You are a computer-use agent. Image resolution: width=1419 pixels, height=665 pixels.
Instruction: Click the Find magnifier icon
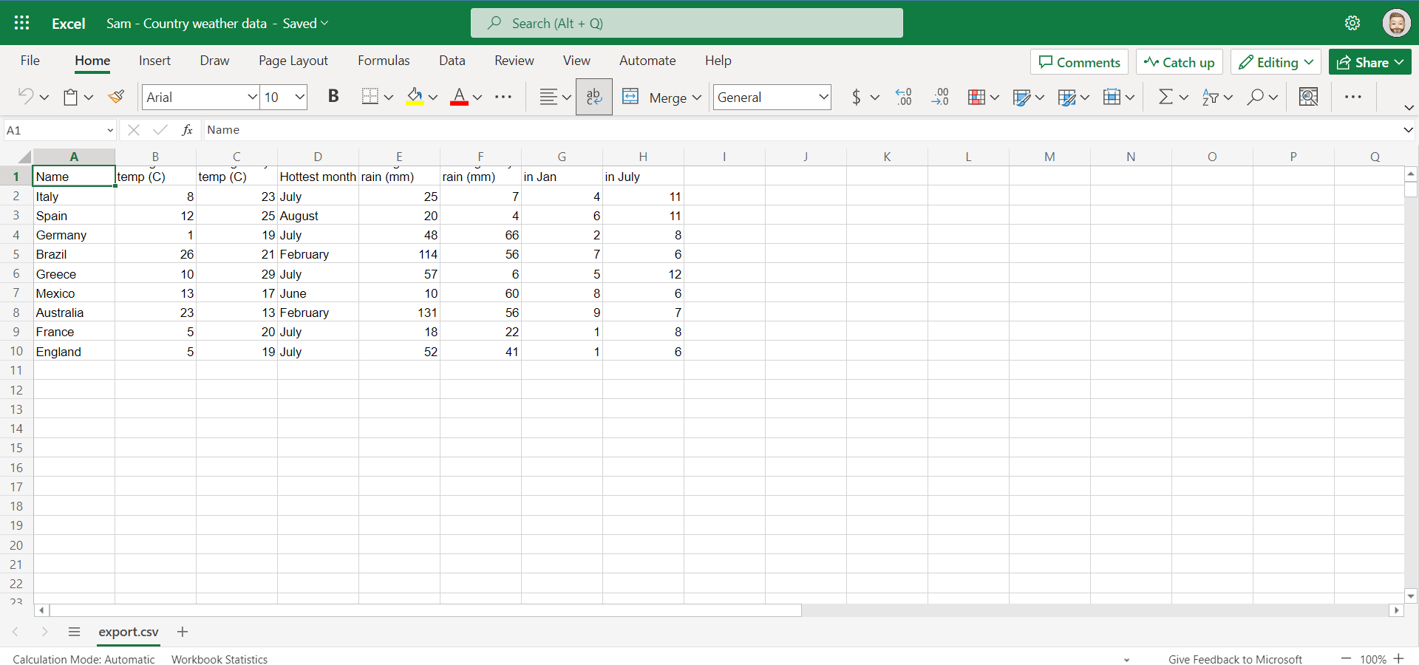[x=1255, y=97]
